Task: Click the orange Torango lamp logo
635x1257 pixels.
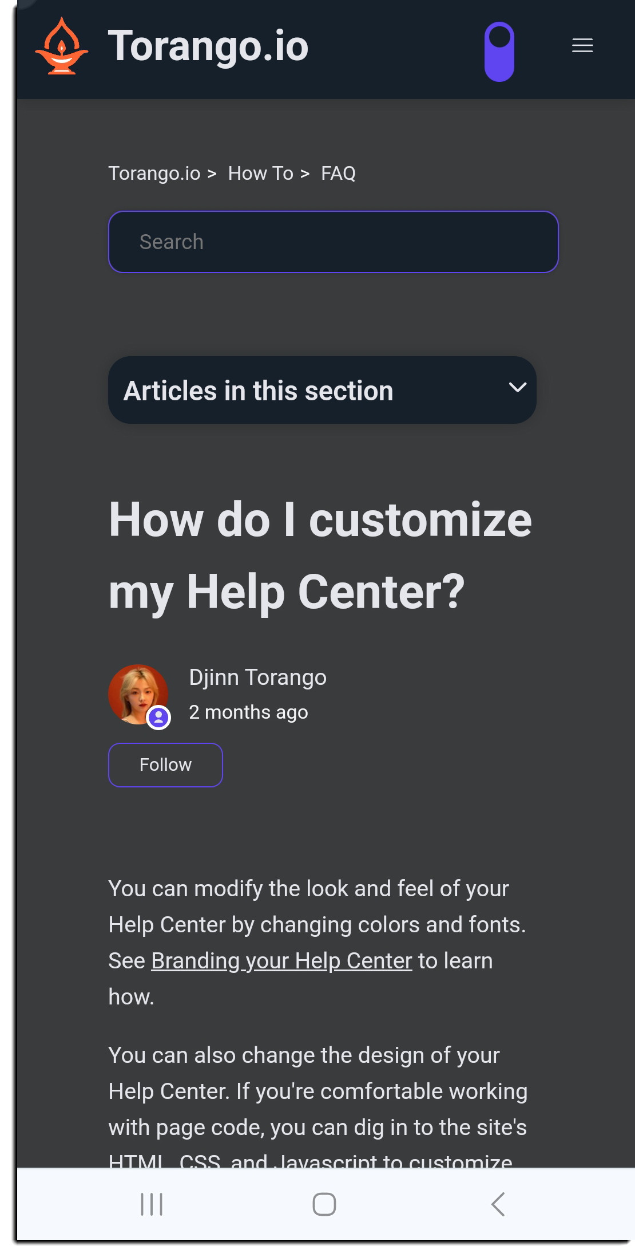Action: click(62, 46)
